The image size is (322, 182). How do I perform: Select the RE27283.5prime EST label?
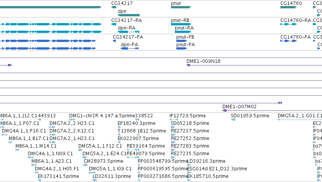(x=190, y=146)
